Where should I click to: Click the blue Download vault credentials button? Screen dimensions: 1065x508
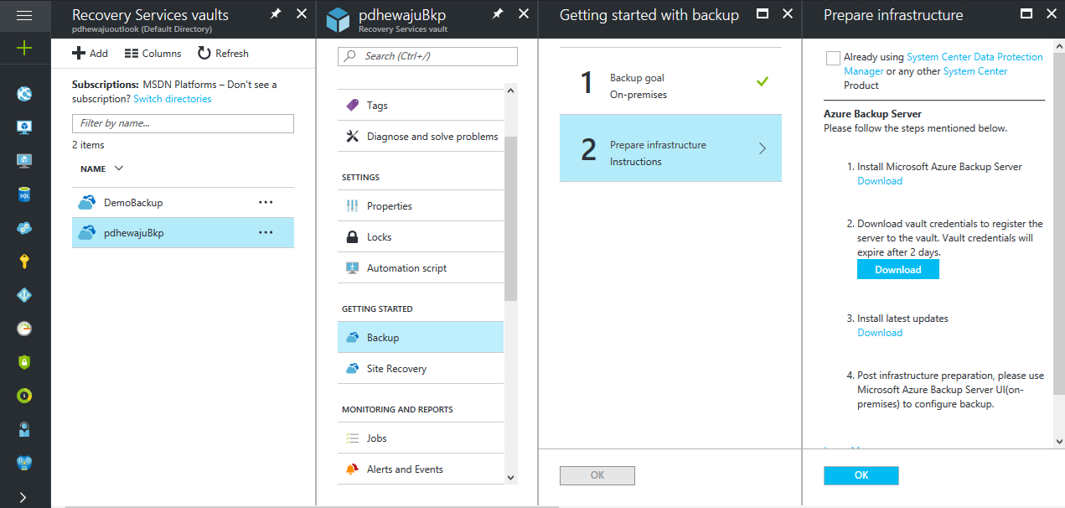[897, 270]
